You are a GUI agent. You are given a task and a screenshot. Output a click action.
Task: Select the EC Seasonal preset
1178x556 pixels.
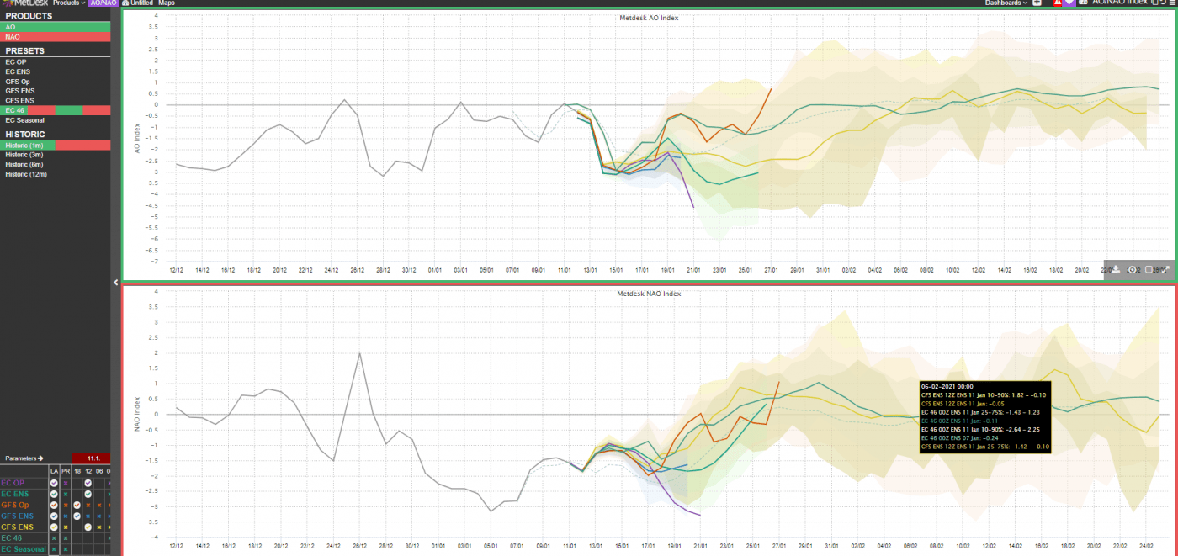point(25,120)
